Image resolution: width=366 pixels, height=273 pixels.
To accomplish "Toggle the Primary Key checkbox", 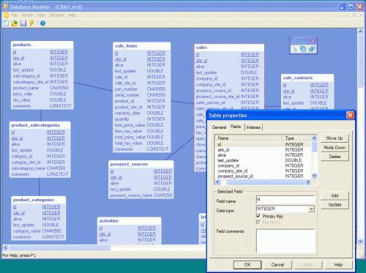I will pyautogui.click(x=258, y=216).
